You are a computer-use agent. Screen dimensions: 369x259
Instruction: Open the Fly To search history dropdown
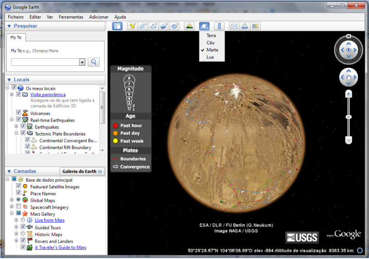[82, 62]
